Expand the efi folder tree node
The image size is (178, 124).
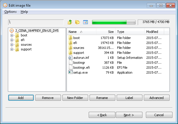[x=12, y=40]
